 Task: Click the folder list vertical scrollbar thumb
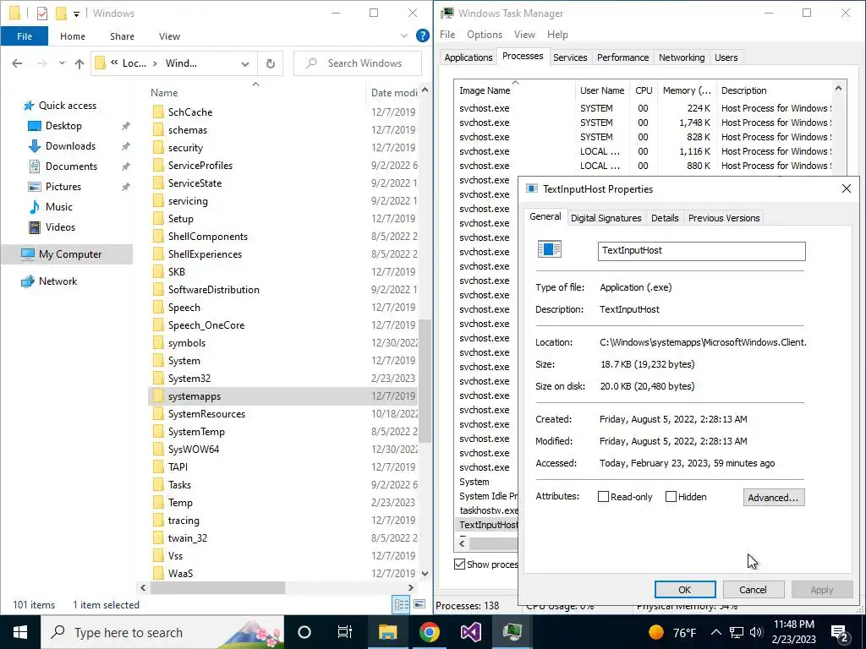click(425, 381)
